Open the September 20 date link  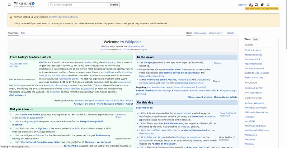coord(144,108)
